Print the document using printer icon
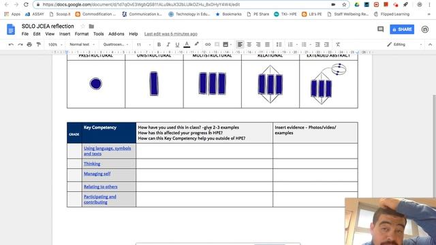436x245 pixels. click(29, 44)
